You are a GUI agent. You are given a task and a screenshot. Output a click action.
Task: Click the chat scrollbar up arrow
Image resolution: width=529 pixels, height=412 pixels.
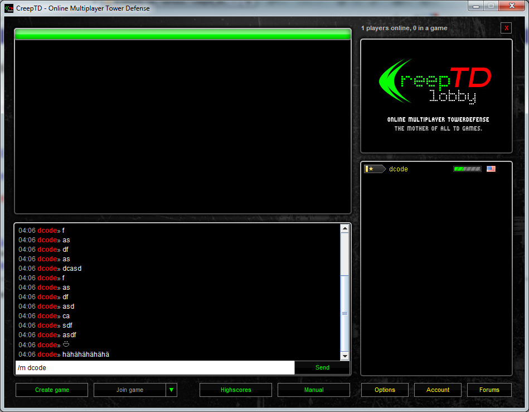point(344,228)
